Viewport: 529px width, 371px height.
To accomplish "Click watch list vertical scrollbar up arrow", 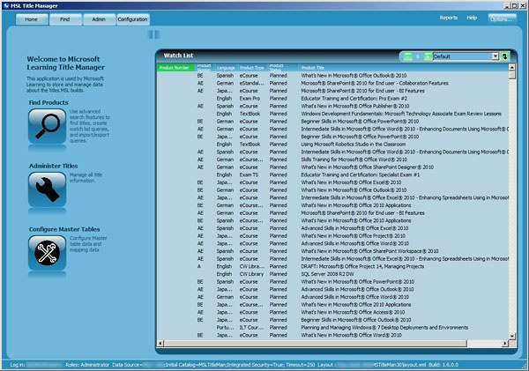I will pos(512,67).
